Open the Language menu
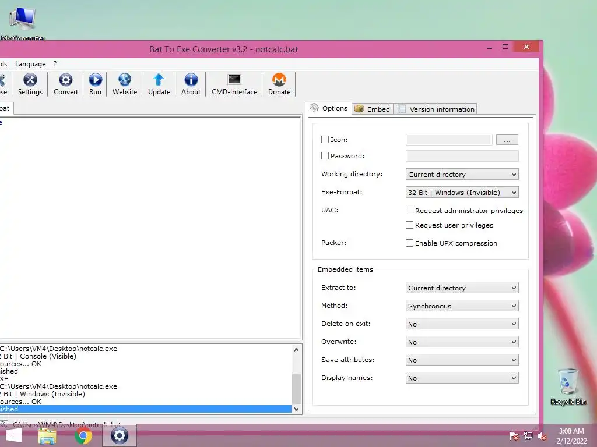The image size is (597, 447). click(30, 64)
